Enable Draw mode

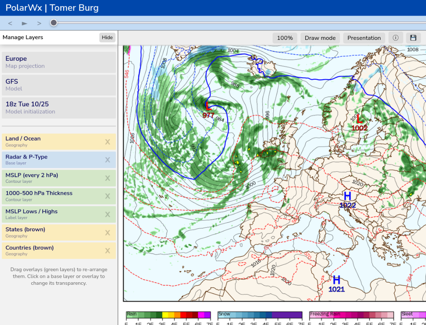click(x=320, y=38)
